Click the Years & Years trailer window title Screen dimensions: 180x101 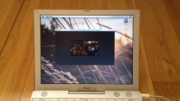[85, 30]
